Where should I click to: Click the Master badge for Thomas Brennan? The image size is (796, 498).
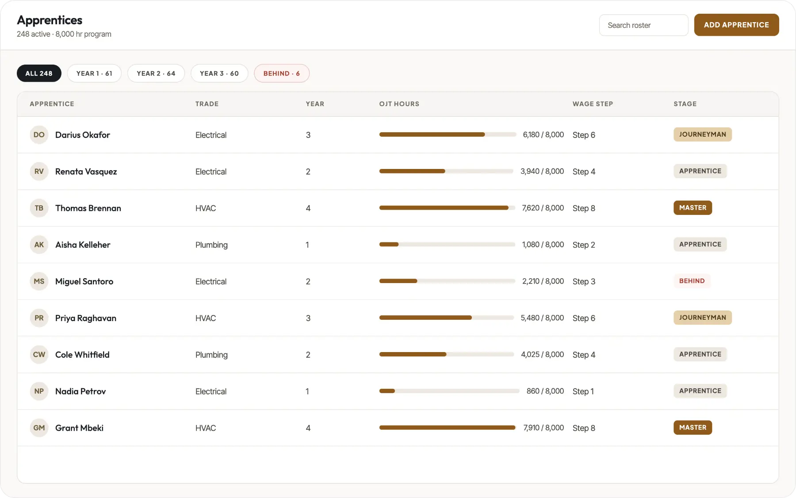coord(693,208)
